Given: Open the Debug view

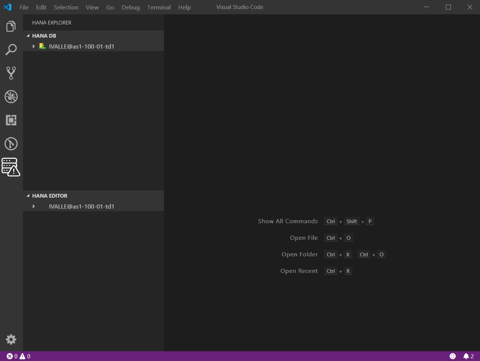Looking at the screenshot, I should [x=11, y=97].
